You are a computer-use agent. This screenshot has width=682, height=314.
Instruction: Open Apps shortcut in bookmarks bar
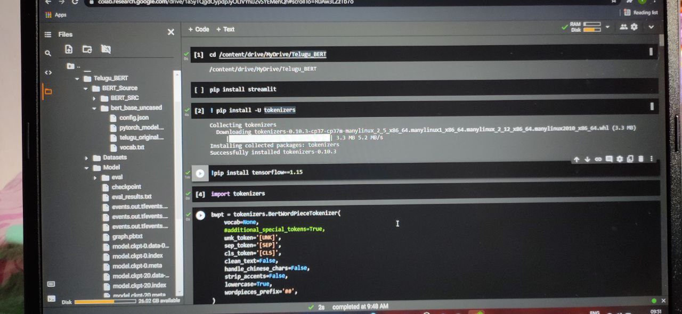(56, 15)
